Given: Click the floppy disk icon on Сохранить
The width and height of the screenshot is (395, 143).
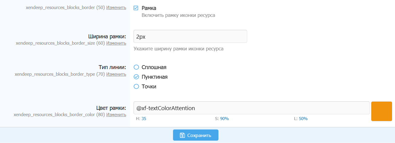Looking at the screenshot, I should [182, 135].
